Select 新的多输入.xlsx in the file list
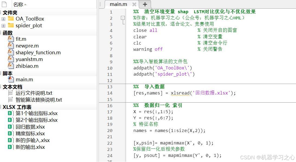The height and width of the screenshot is (162, 296). click(33, 140)
